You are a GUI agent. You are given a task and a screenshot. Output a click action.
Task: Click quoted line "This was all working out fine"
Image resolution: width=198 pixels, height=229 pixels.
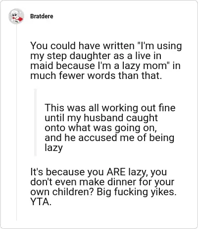point(110,108)
